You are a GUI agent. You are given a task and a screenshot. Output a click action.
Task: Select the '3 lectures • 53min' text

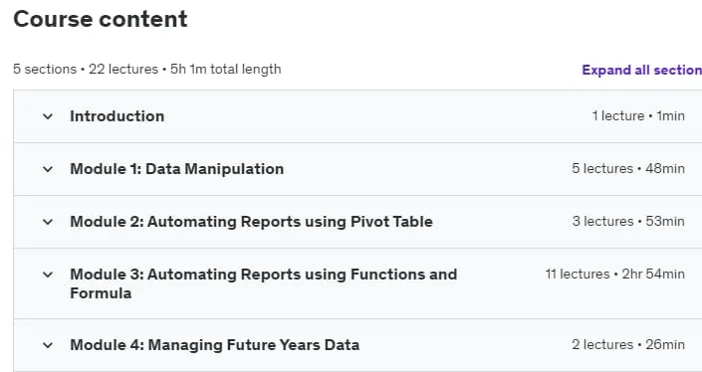(628, 222)
